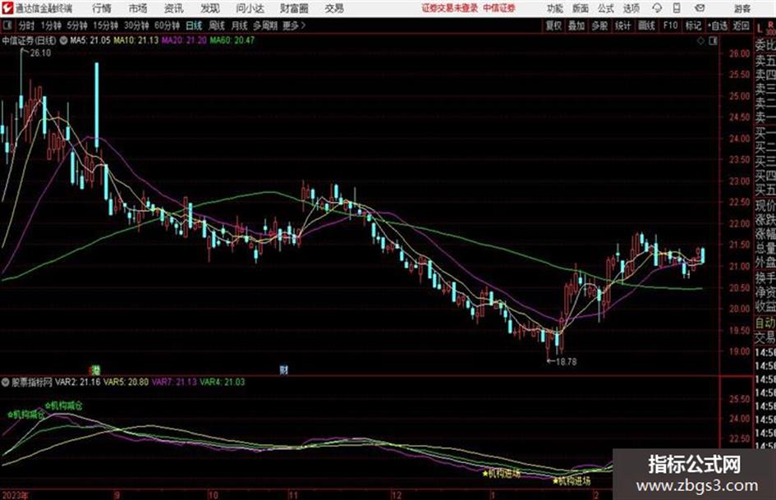Switch to the 分时 period tab
The height and width of the screenshot is (500, 776).
[27, 25]
